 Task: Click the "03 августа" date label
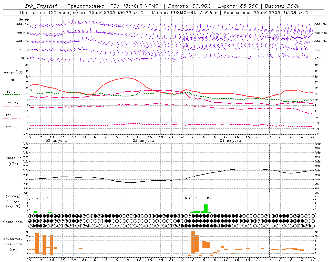pos(143,141)
